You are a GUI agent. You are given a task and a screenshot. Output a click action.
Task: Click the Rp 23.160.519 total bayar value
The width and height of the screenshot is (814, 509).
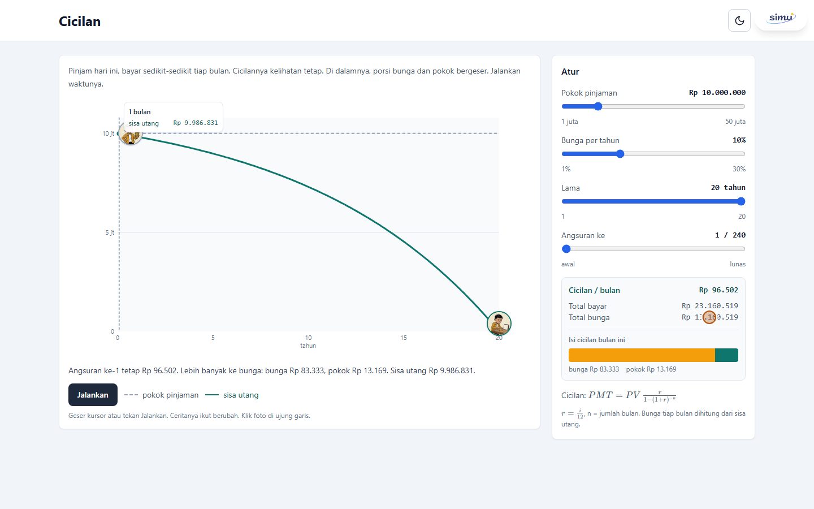point(710,306)
